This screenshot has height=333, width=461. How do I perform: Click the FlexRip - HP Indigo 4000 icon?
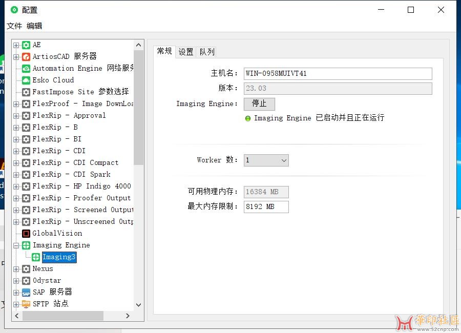tap(26, 186)
